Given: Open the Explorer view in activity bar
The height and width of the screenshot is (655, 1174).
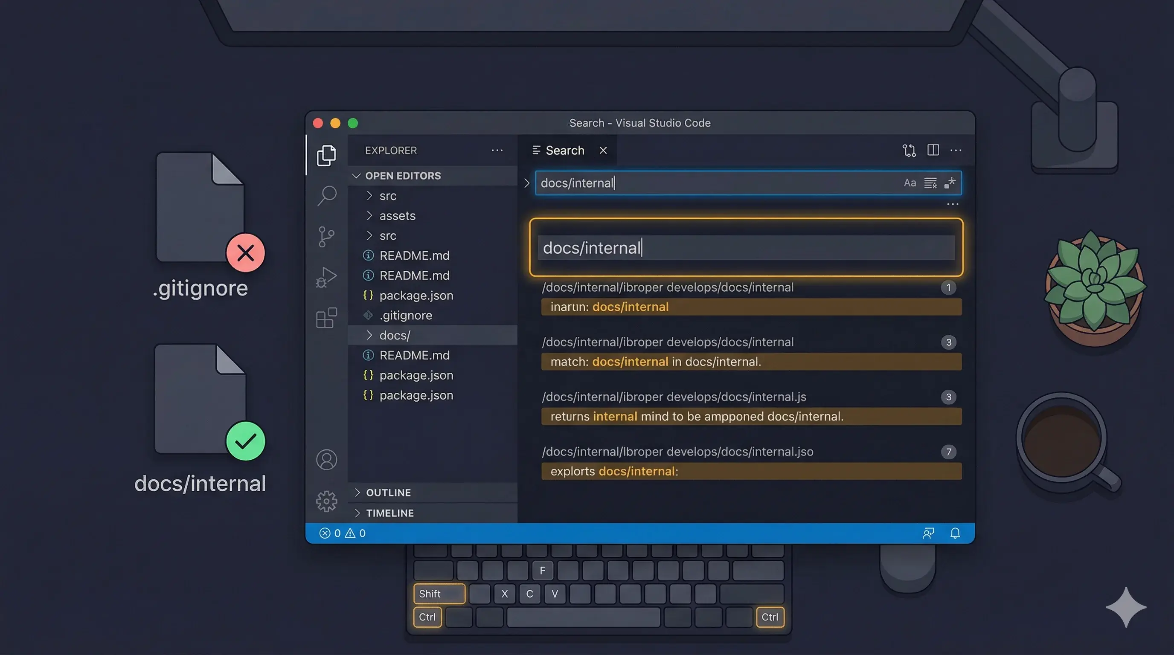Looking at the screenshot, I should [x=326, y=155].
